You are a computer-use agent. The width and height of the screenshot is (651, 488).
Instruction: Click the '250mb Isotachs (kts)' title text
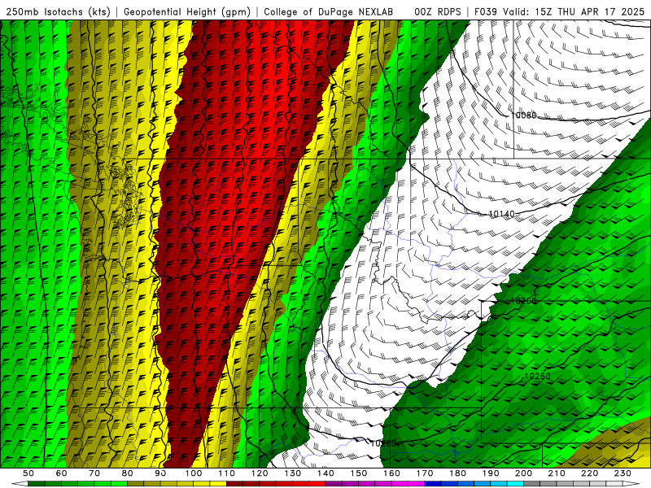tap(58, 11)
